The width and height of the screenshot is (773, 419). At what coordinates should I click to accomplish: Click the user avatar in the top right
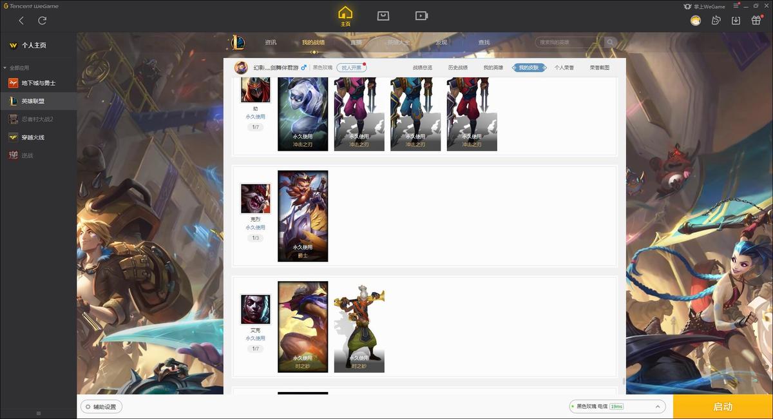click(x=696, y=21)
